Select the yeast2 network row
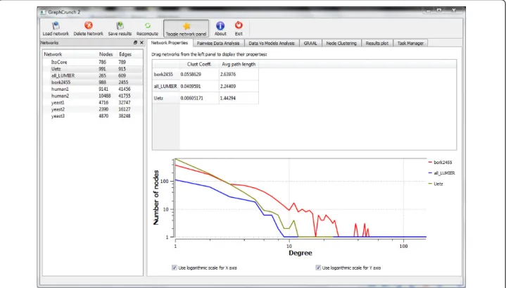 coord(93,109)
